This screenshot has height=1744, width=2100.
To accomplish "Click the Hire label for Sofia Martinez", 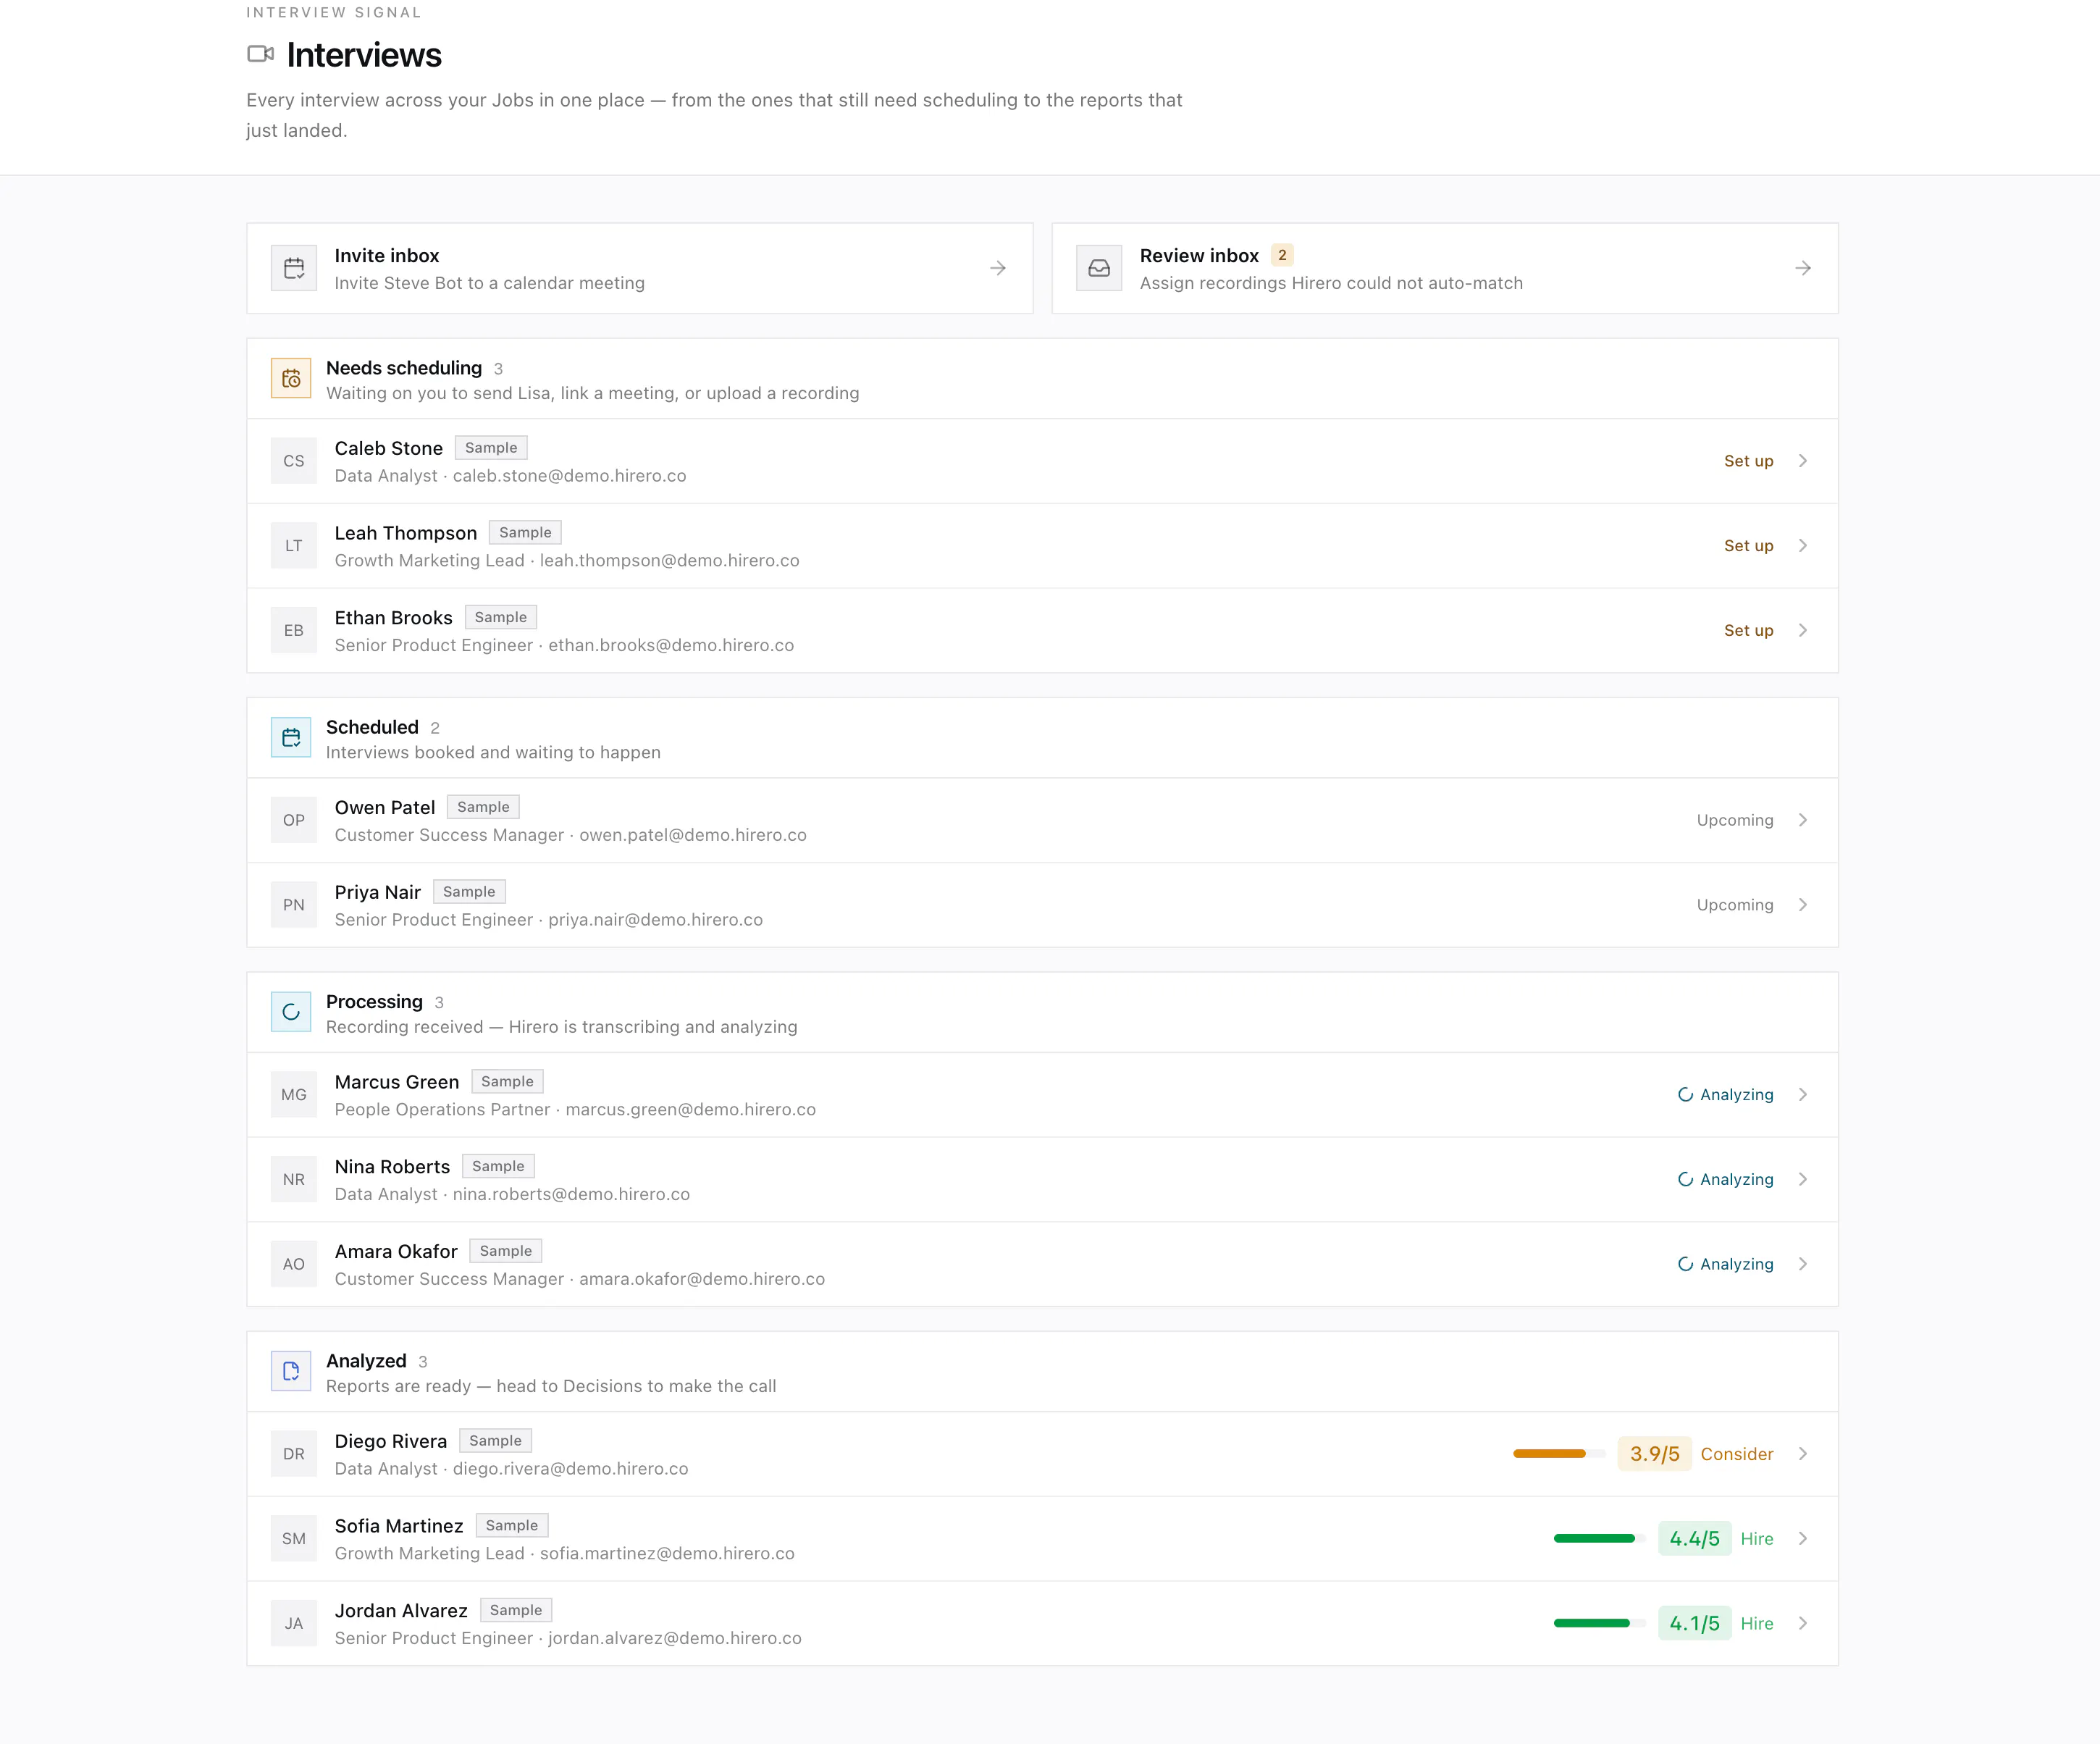I will [1757, 1538].
